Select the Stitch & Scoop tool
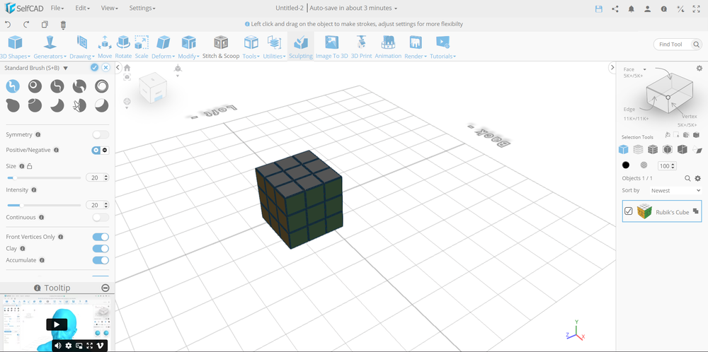Viewport: 708px width, 352px height. (x=221, y=47)
